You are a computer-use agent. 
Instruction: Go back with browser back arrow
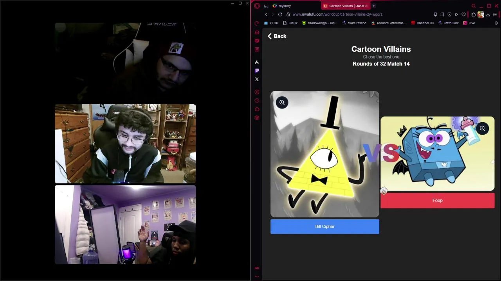coord(266,14)
